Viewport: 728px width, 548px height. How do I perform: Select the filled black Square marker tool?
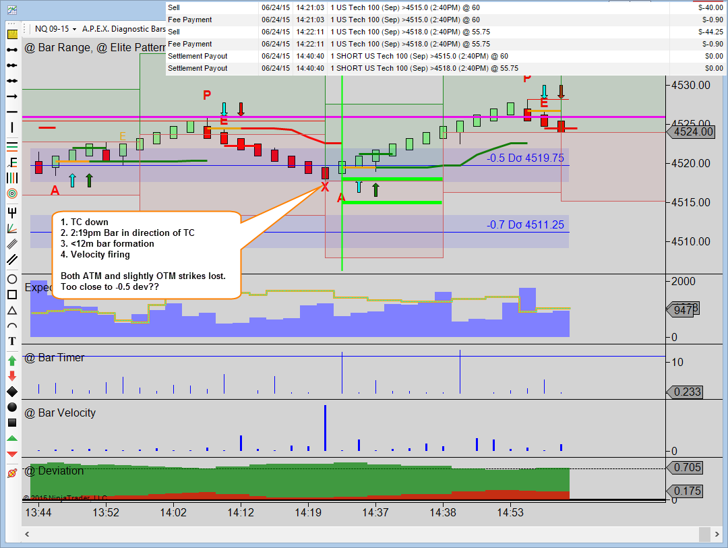point(12,423)
